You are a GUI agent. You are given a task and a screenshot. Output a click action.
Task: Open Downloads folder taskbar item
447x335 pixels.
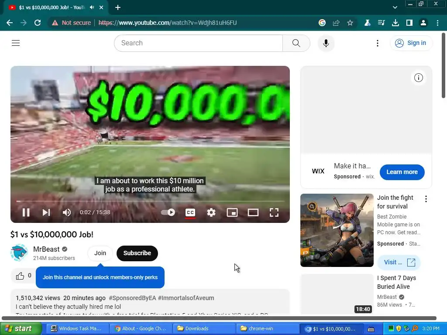pos(204,328)
